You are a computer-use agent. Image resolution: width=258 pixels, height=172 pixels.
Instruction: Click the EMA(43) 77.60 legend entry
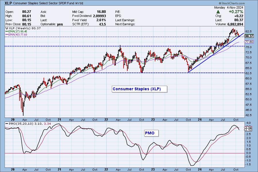coord(16,34)
